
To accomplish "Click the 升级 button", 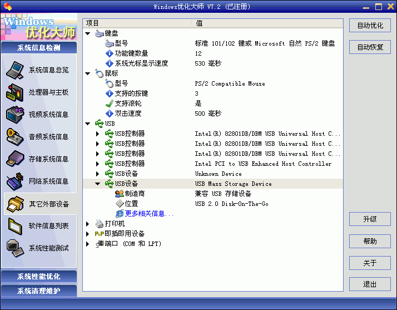I will (x=370, y=219).
